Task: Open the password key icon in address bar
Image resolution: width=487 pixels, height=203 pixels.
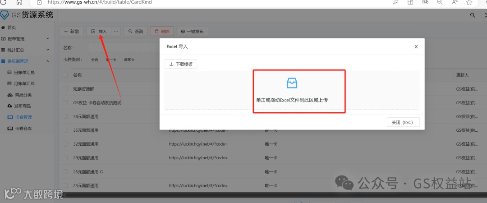Action: tap(395, 2)
